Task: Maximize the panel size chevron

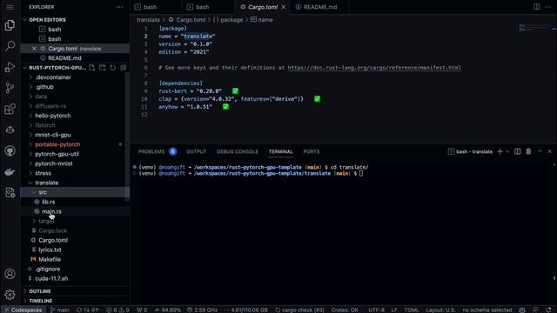Action: 540,151
